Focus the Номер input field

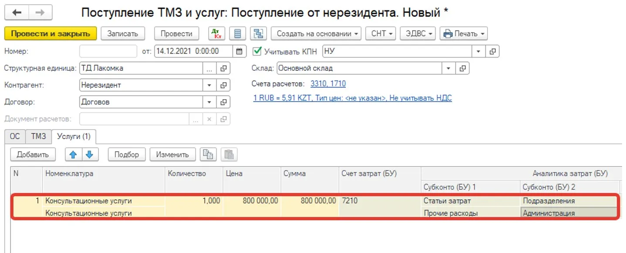click(108, 51)
